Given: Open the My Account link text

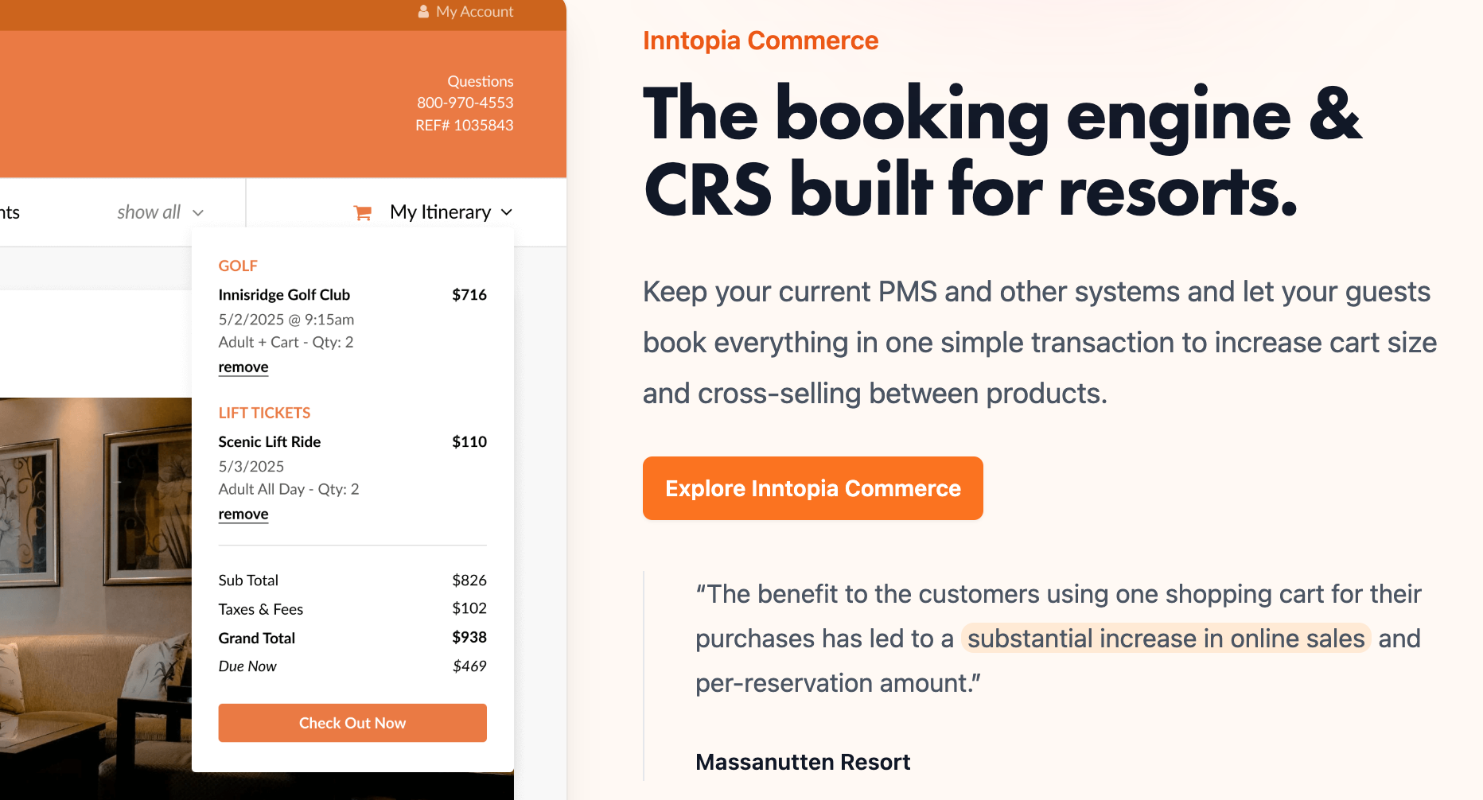Looking at the screenshot, I should (474, 12).
